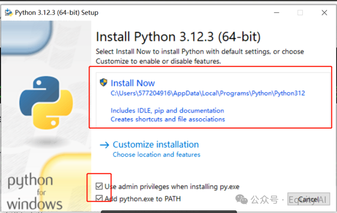Click the WeChat watermark icon

(242, 199)
